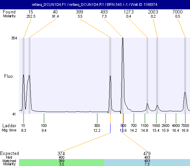
Task: Click the expected 374 size value
Action: pyautogui.click(x=61, y=154)
